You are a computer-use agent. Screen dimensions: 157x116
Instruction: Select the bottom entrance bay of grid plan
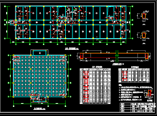point(40,99)
